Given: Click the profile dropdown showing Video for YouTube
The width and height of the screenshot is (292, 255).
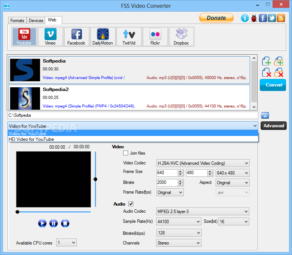Looking at the screenshot, I should 133,126.
